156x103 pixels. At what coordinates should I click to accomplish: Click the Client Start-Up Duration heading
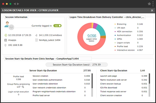[114, 71]
